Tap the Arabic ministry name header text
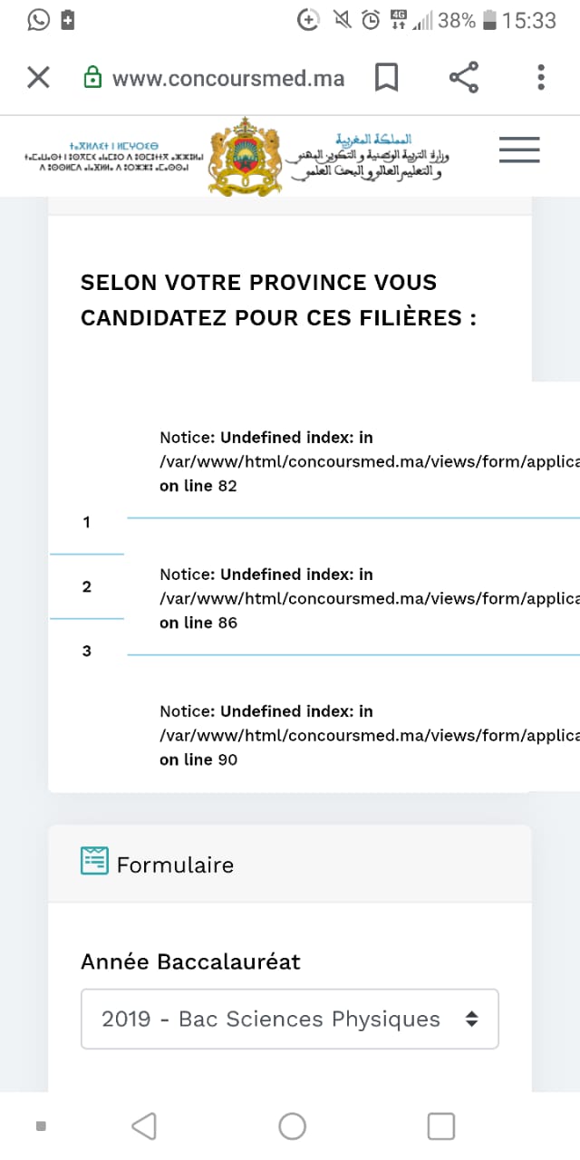Viewport: 580px width, 1160px height. click(x=367, y=156)
